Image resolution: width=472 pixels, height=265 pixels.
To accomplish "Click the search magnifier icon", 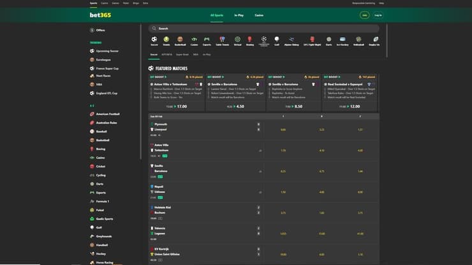I will (x=154, y=28).
